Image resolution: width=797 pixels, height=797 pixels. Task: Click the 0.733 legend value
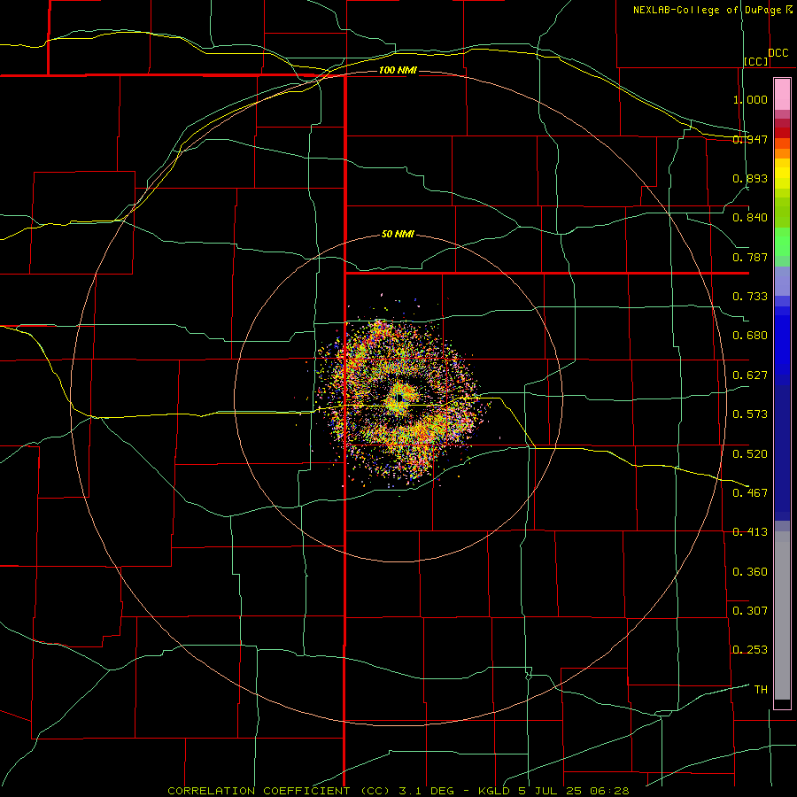(x=750, y=297)
